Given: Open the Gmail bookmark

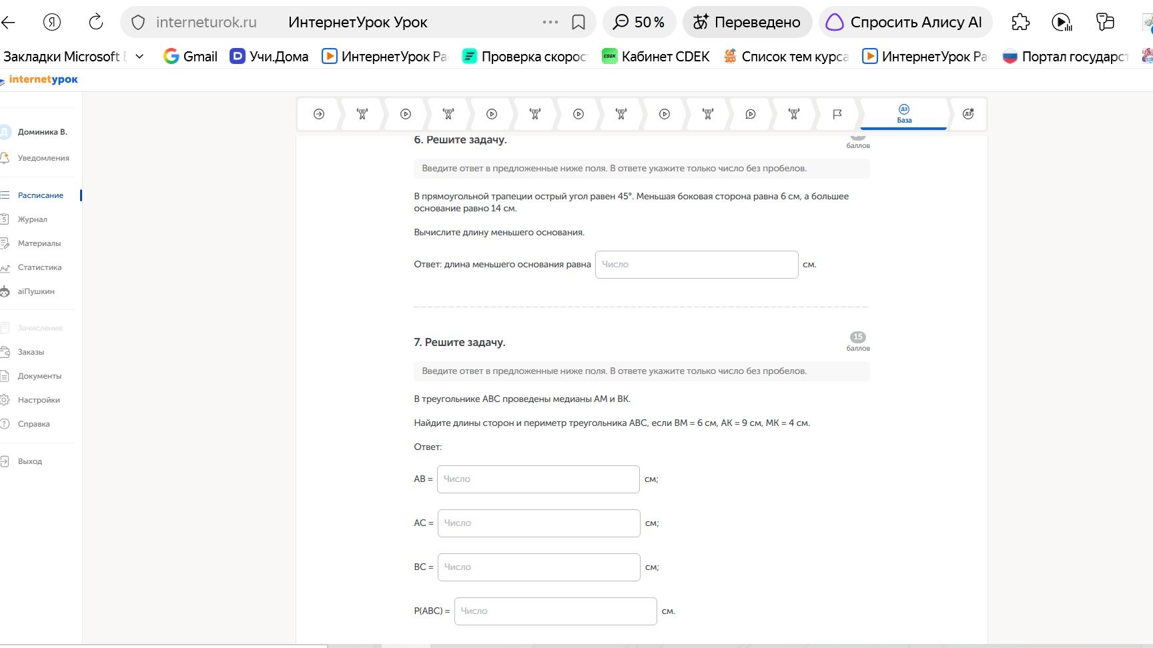Looking at the screenshot, I should coord(191,57).
